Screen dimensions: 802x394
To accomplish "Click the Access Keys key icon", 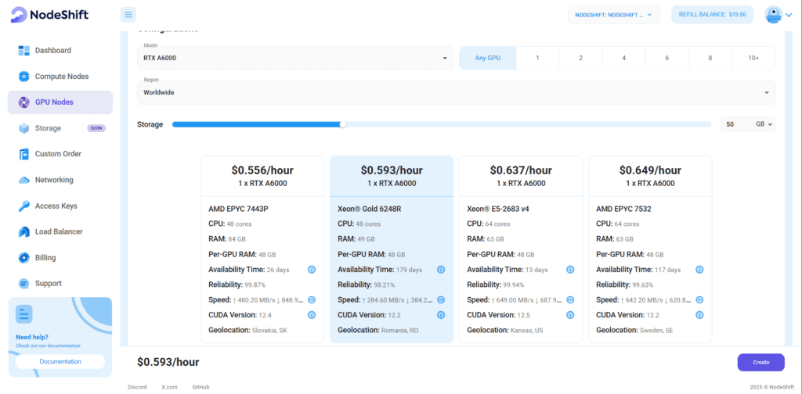I will pyautogui.click(x=24, y=206).
